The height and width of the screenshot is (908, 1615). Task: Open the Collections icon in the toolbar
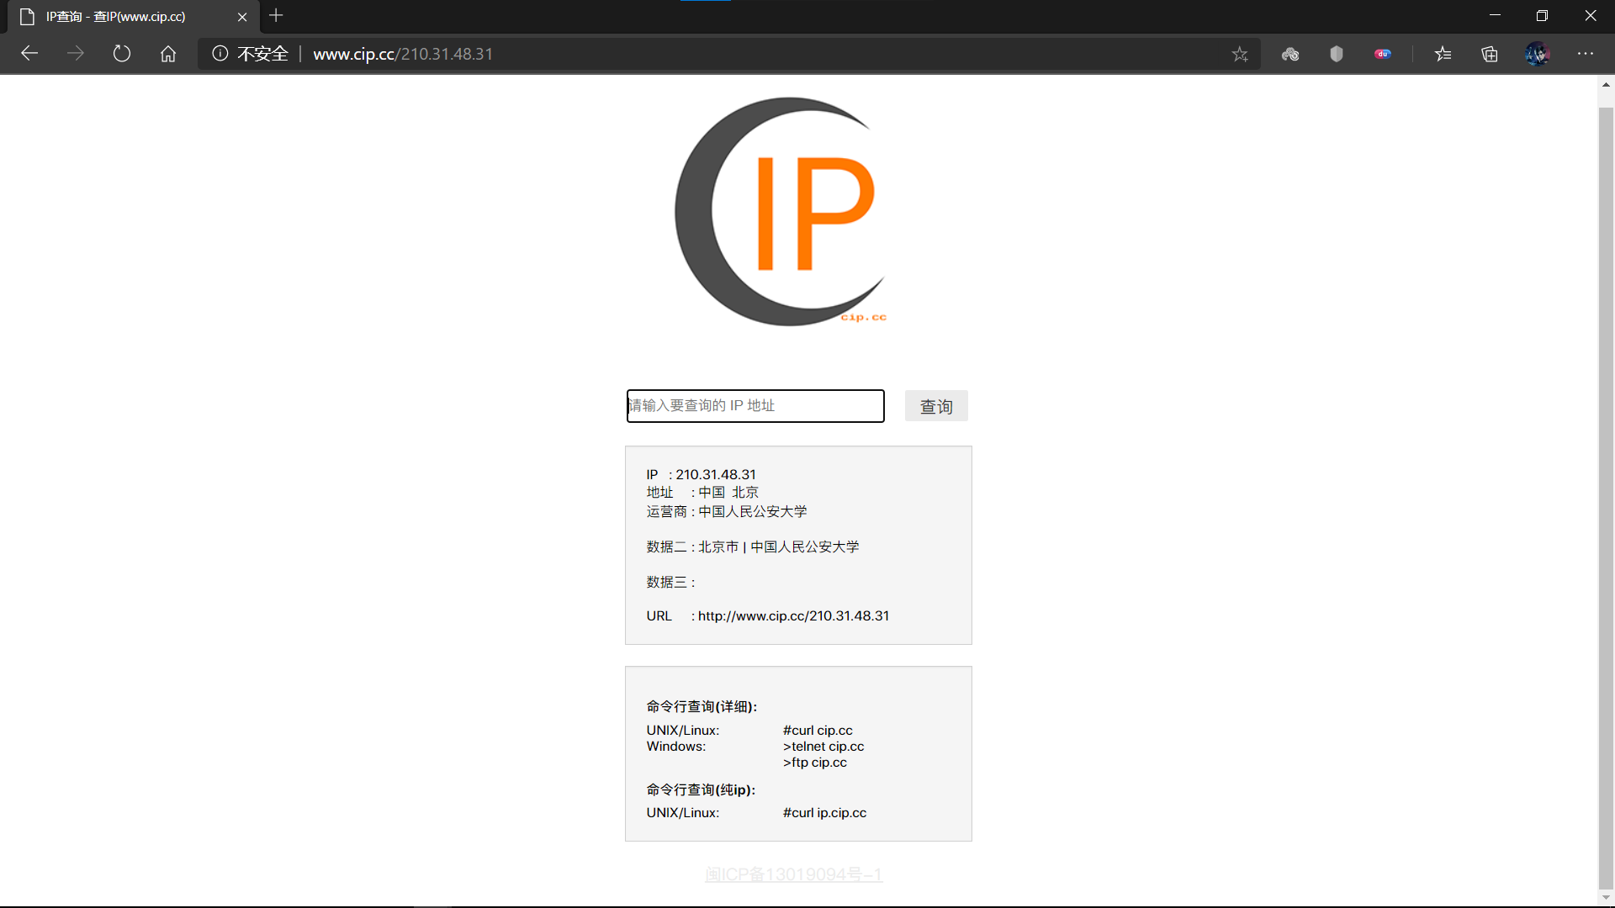(x=1490, y=54)
